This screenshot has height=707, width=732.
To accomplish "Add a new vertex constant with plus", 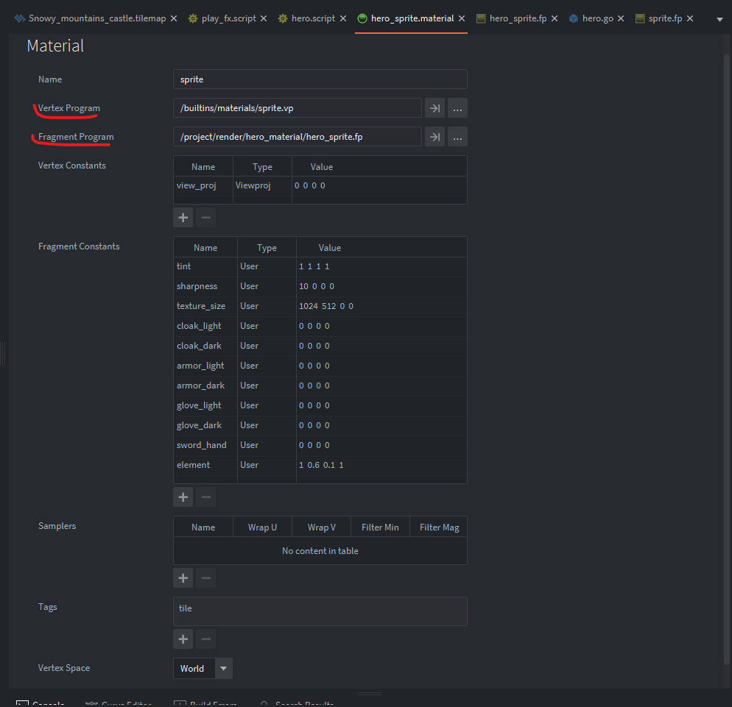I will (x=183, y=217).
